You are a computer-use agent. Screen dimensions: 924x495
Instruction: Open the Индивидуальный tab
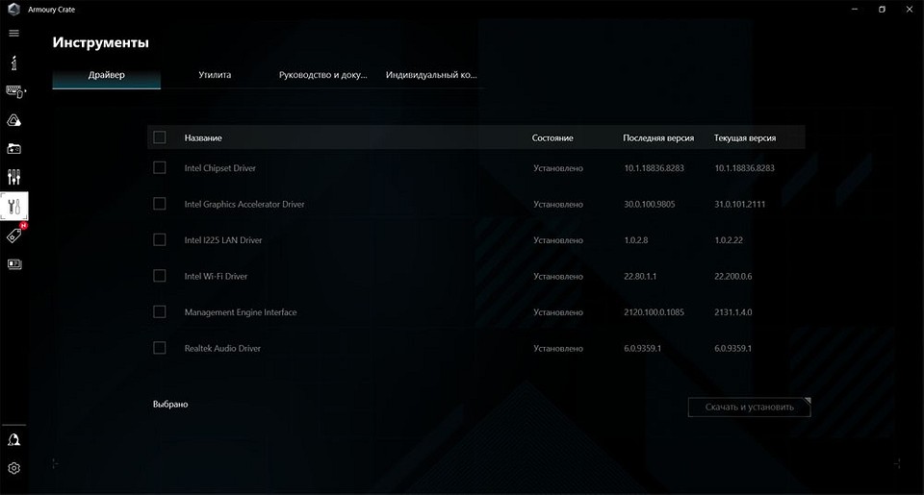(431, 74)
